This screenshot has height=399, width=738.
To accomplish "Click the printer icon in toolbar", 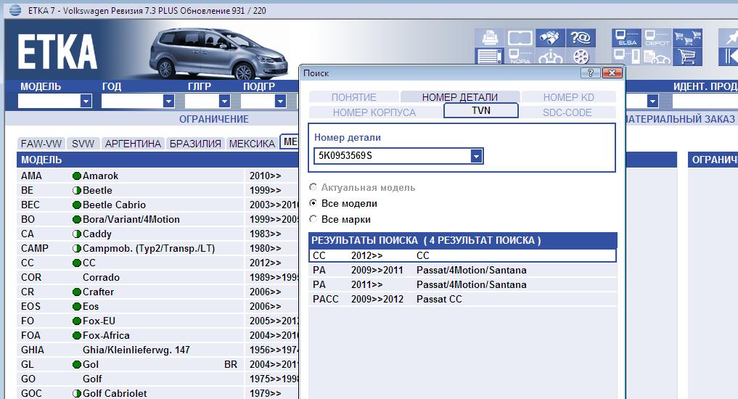I will (x=489, y=38).
